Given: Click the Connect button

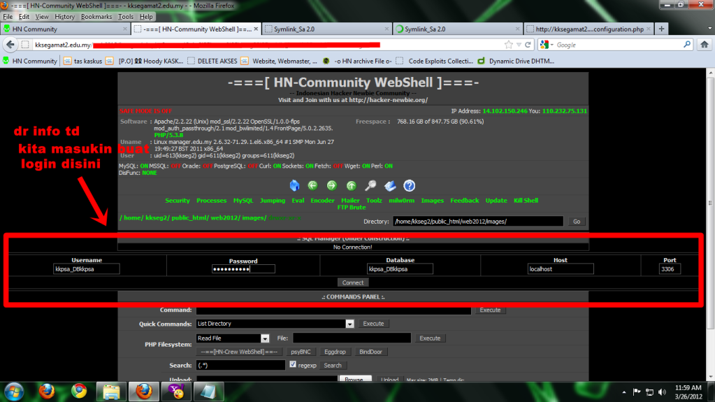Looking at the screenshot, I should 353,282.
